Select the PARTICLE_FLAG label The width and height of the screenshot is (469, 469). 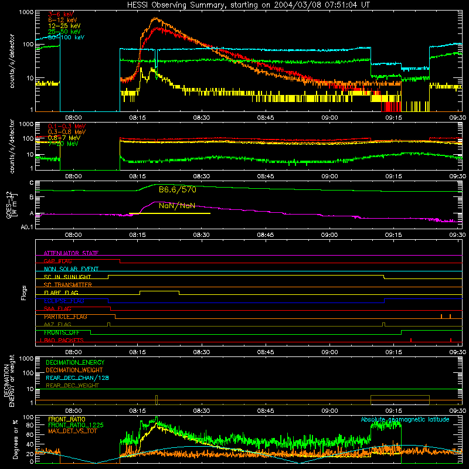(x=66, y=317)
